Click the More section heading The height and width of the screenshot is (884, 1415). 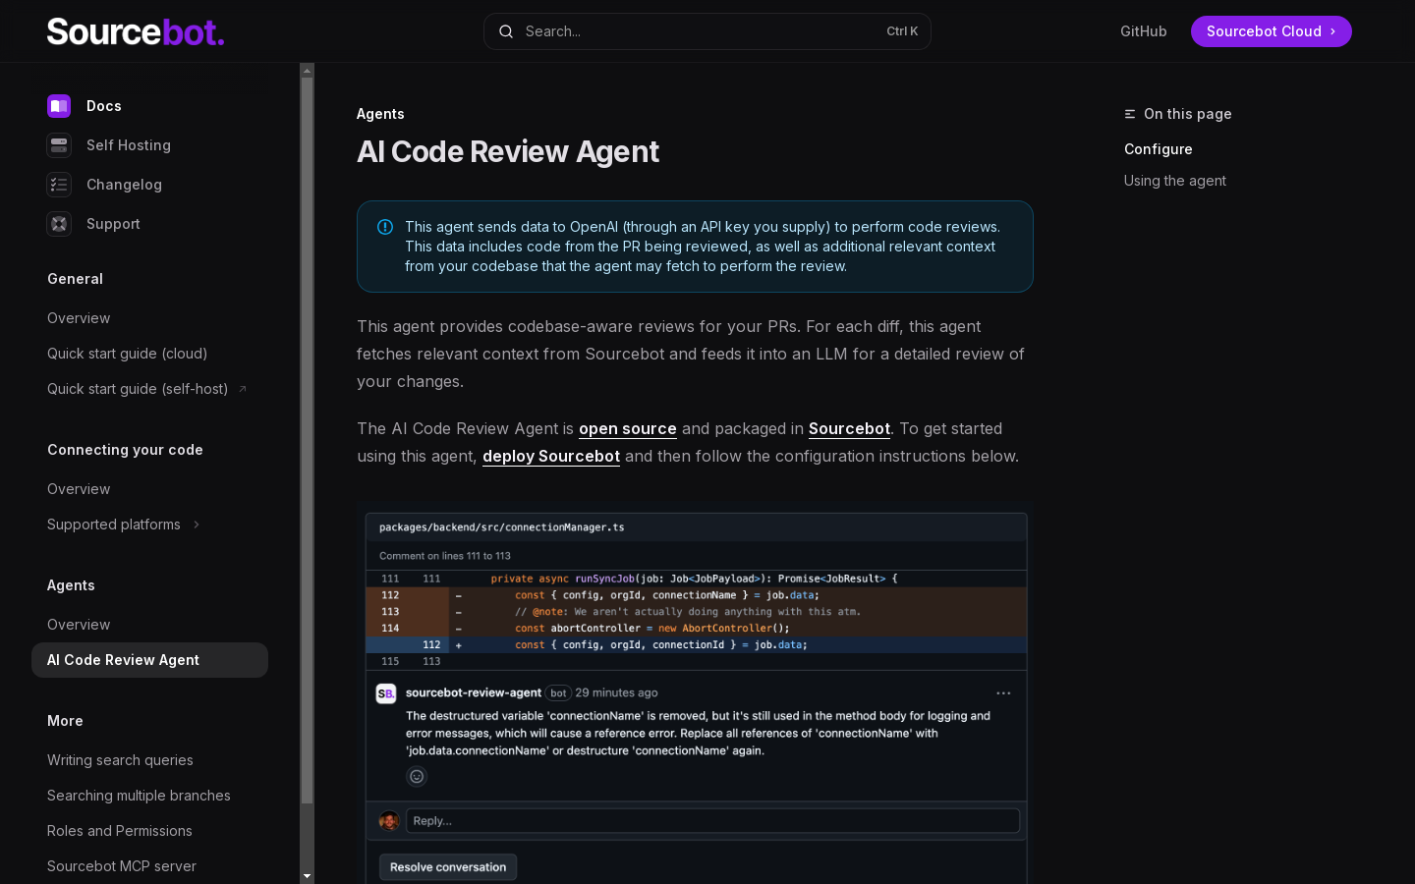[x=65, y=721]
